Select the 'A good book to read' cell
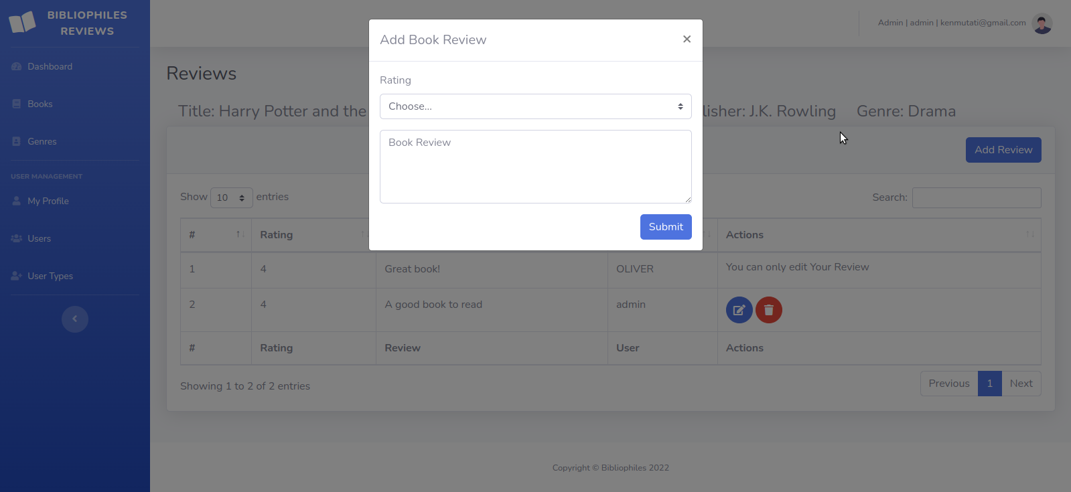The height and width of the screenshot is (492, 1071). click(x=492, y=310)
